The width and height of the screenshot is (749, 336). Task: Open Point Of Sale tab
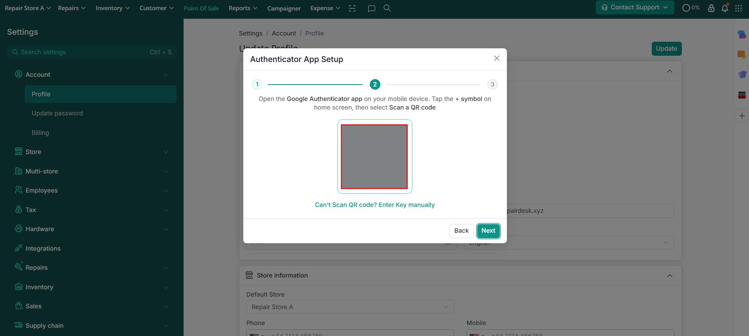(201, 8)
